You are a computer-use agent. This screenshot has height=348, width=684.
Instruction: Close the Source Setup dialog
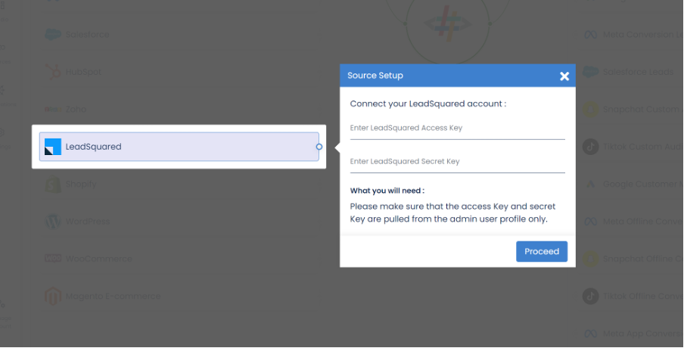pos(564,76)
